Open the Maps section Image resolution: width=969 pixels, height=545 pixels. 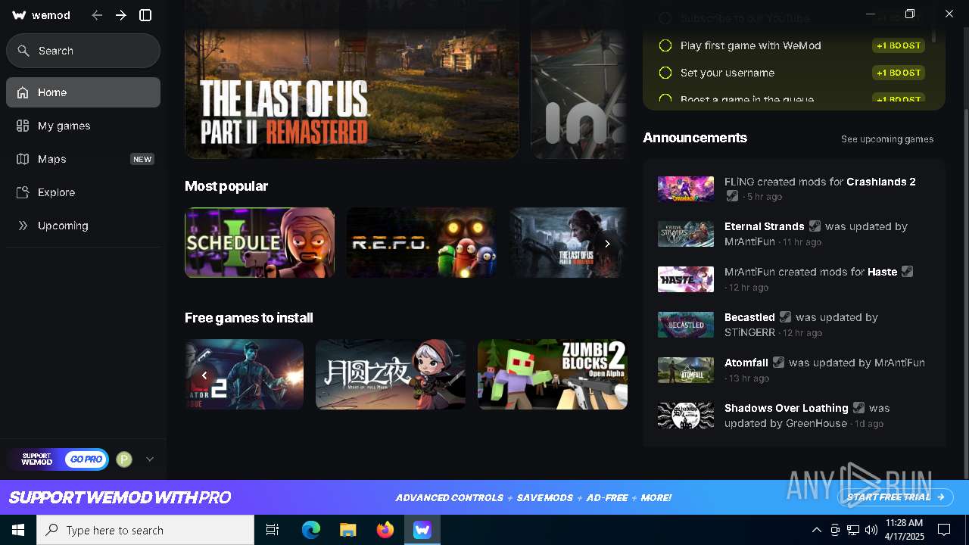[x=83, y=159]
